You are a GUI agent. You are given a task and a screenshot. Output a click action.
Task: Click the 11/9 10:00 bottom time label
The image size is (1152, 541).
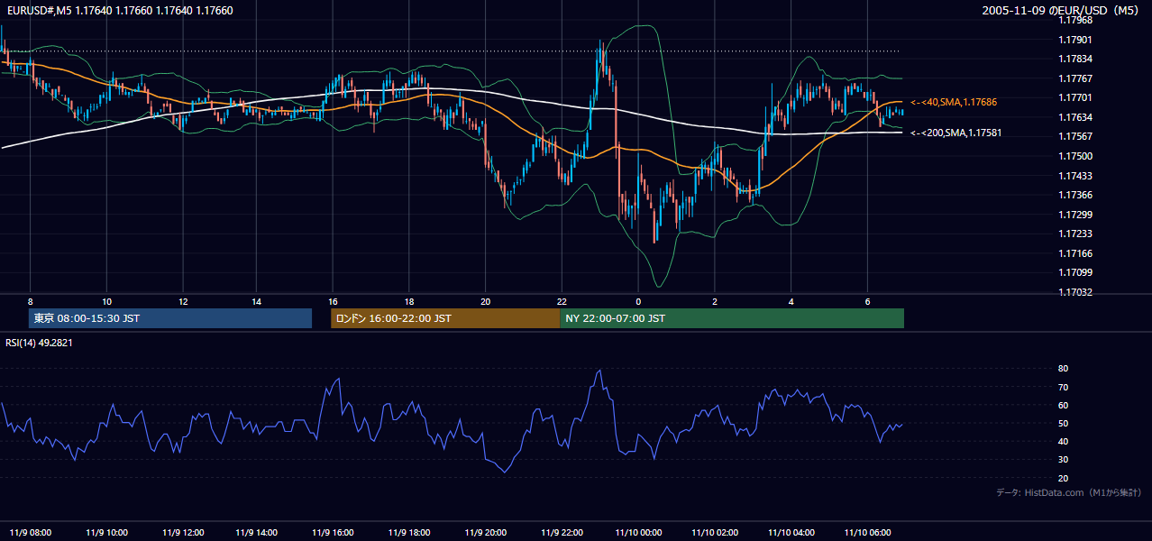(106, 532)
